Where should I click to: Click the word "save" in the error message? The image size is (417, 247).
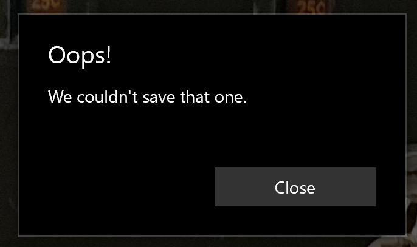(x=159, y=98)
